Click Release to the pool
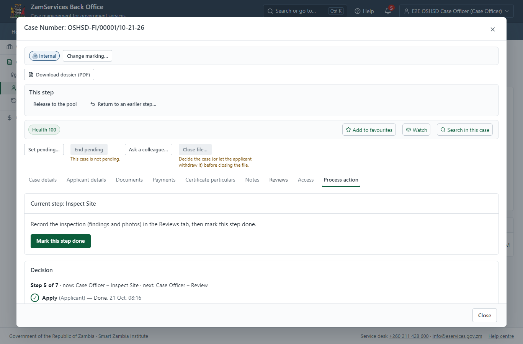This screenshot has width=523, height=344. click(x=55, y=104)
